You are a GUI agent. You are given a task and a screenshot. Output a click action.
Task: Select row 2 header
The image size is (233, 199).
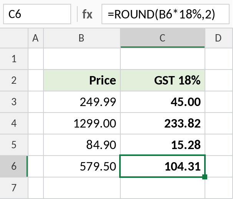pyautogui.click(x=14, y=80)
